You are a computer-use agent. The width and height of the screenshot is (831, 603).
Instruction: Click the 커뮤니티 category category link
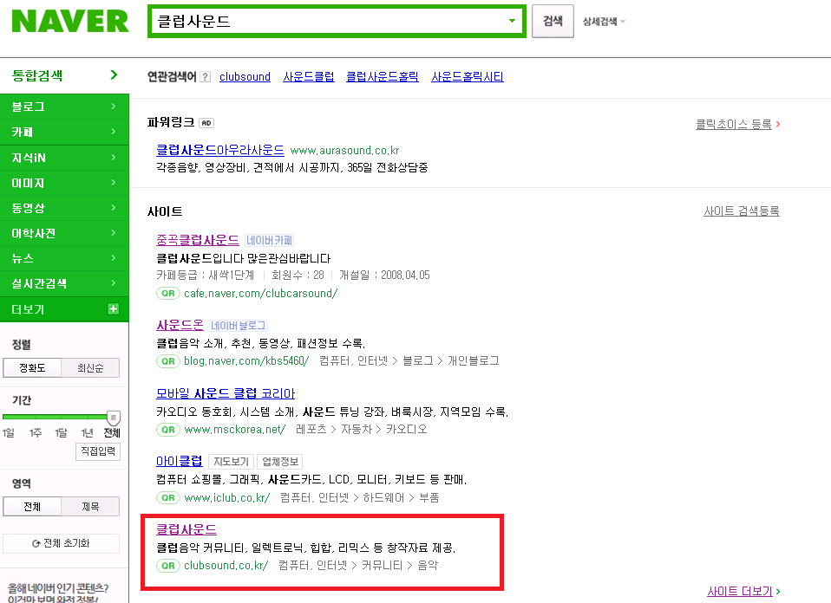tap(383, 566)
